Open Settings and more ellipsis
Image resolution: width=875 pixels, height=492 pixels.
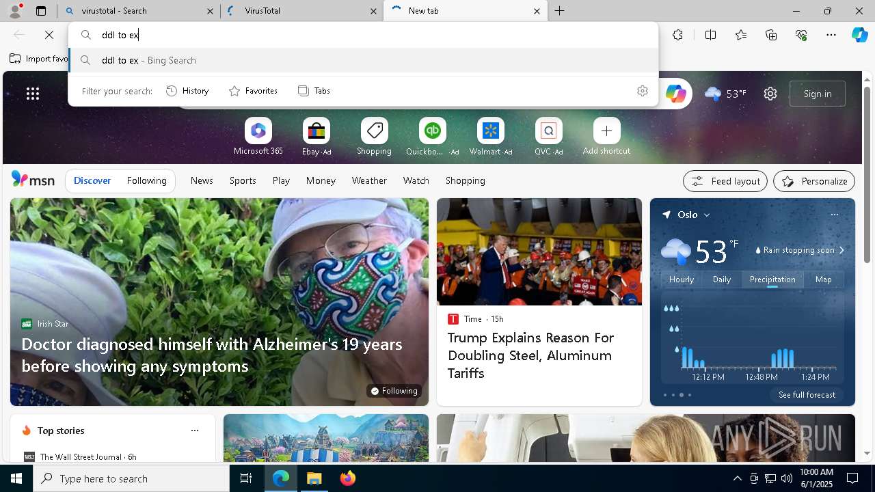tap(831, 35)
